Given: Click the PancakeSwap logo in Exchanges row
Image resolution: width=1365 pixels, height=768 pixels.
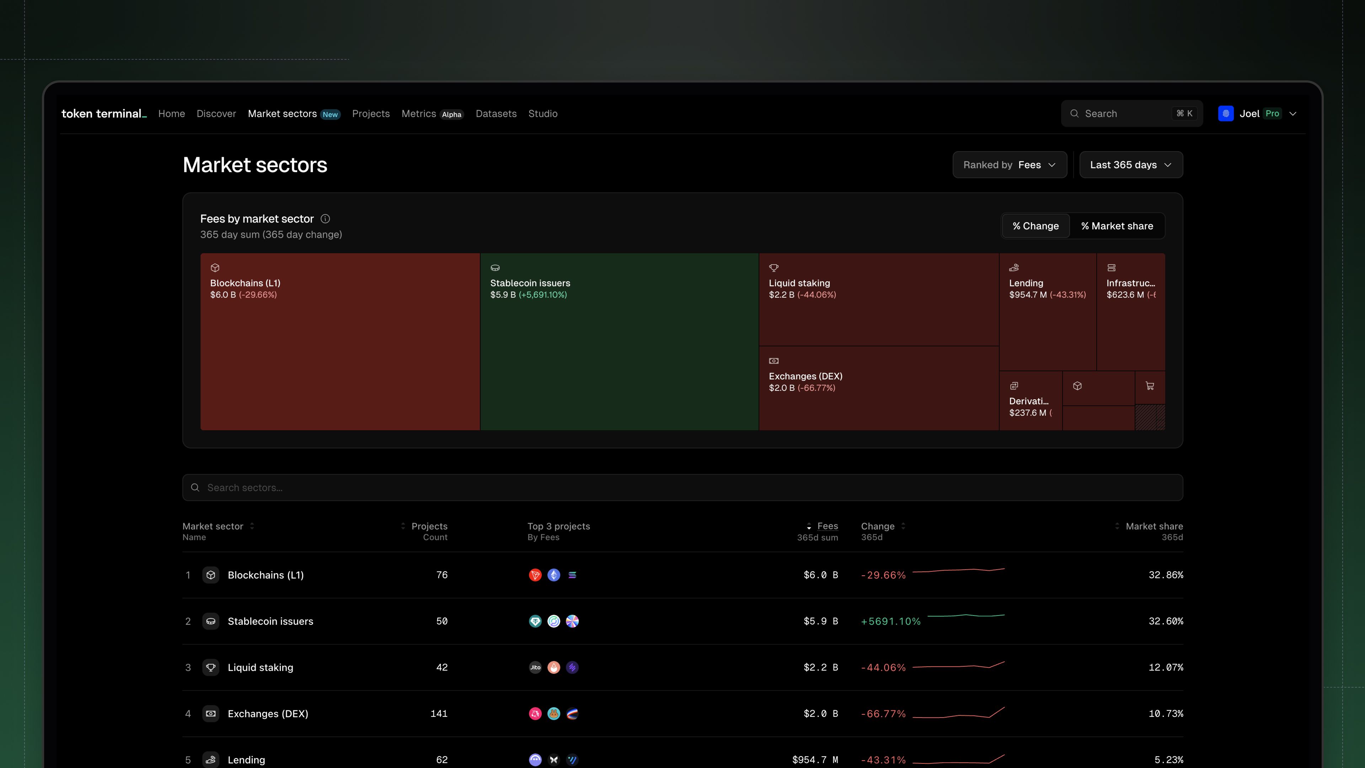Looking at the screenshot, I should (554, 713).
